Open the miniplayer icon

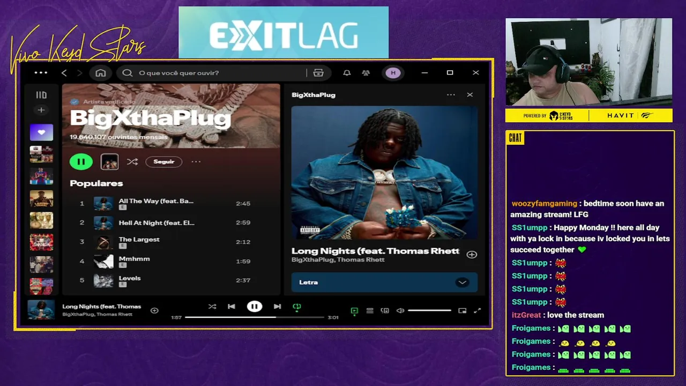pos(462,310)
